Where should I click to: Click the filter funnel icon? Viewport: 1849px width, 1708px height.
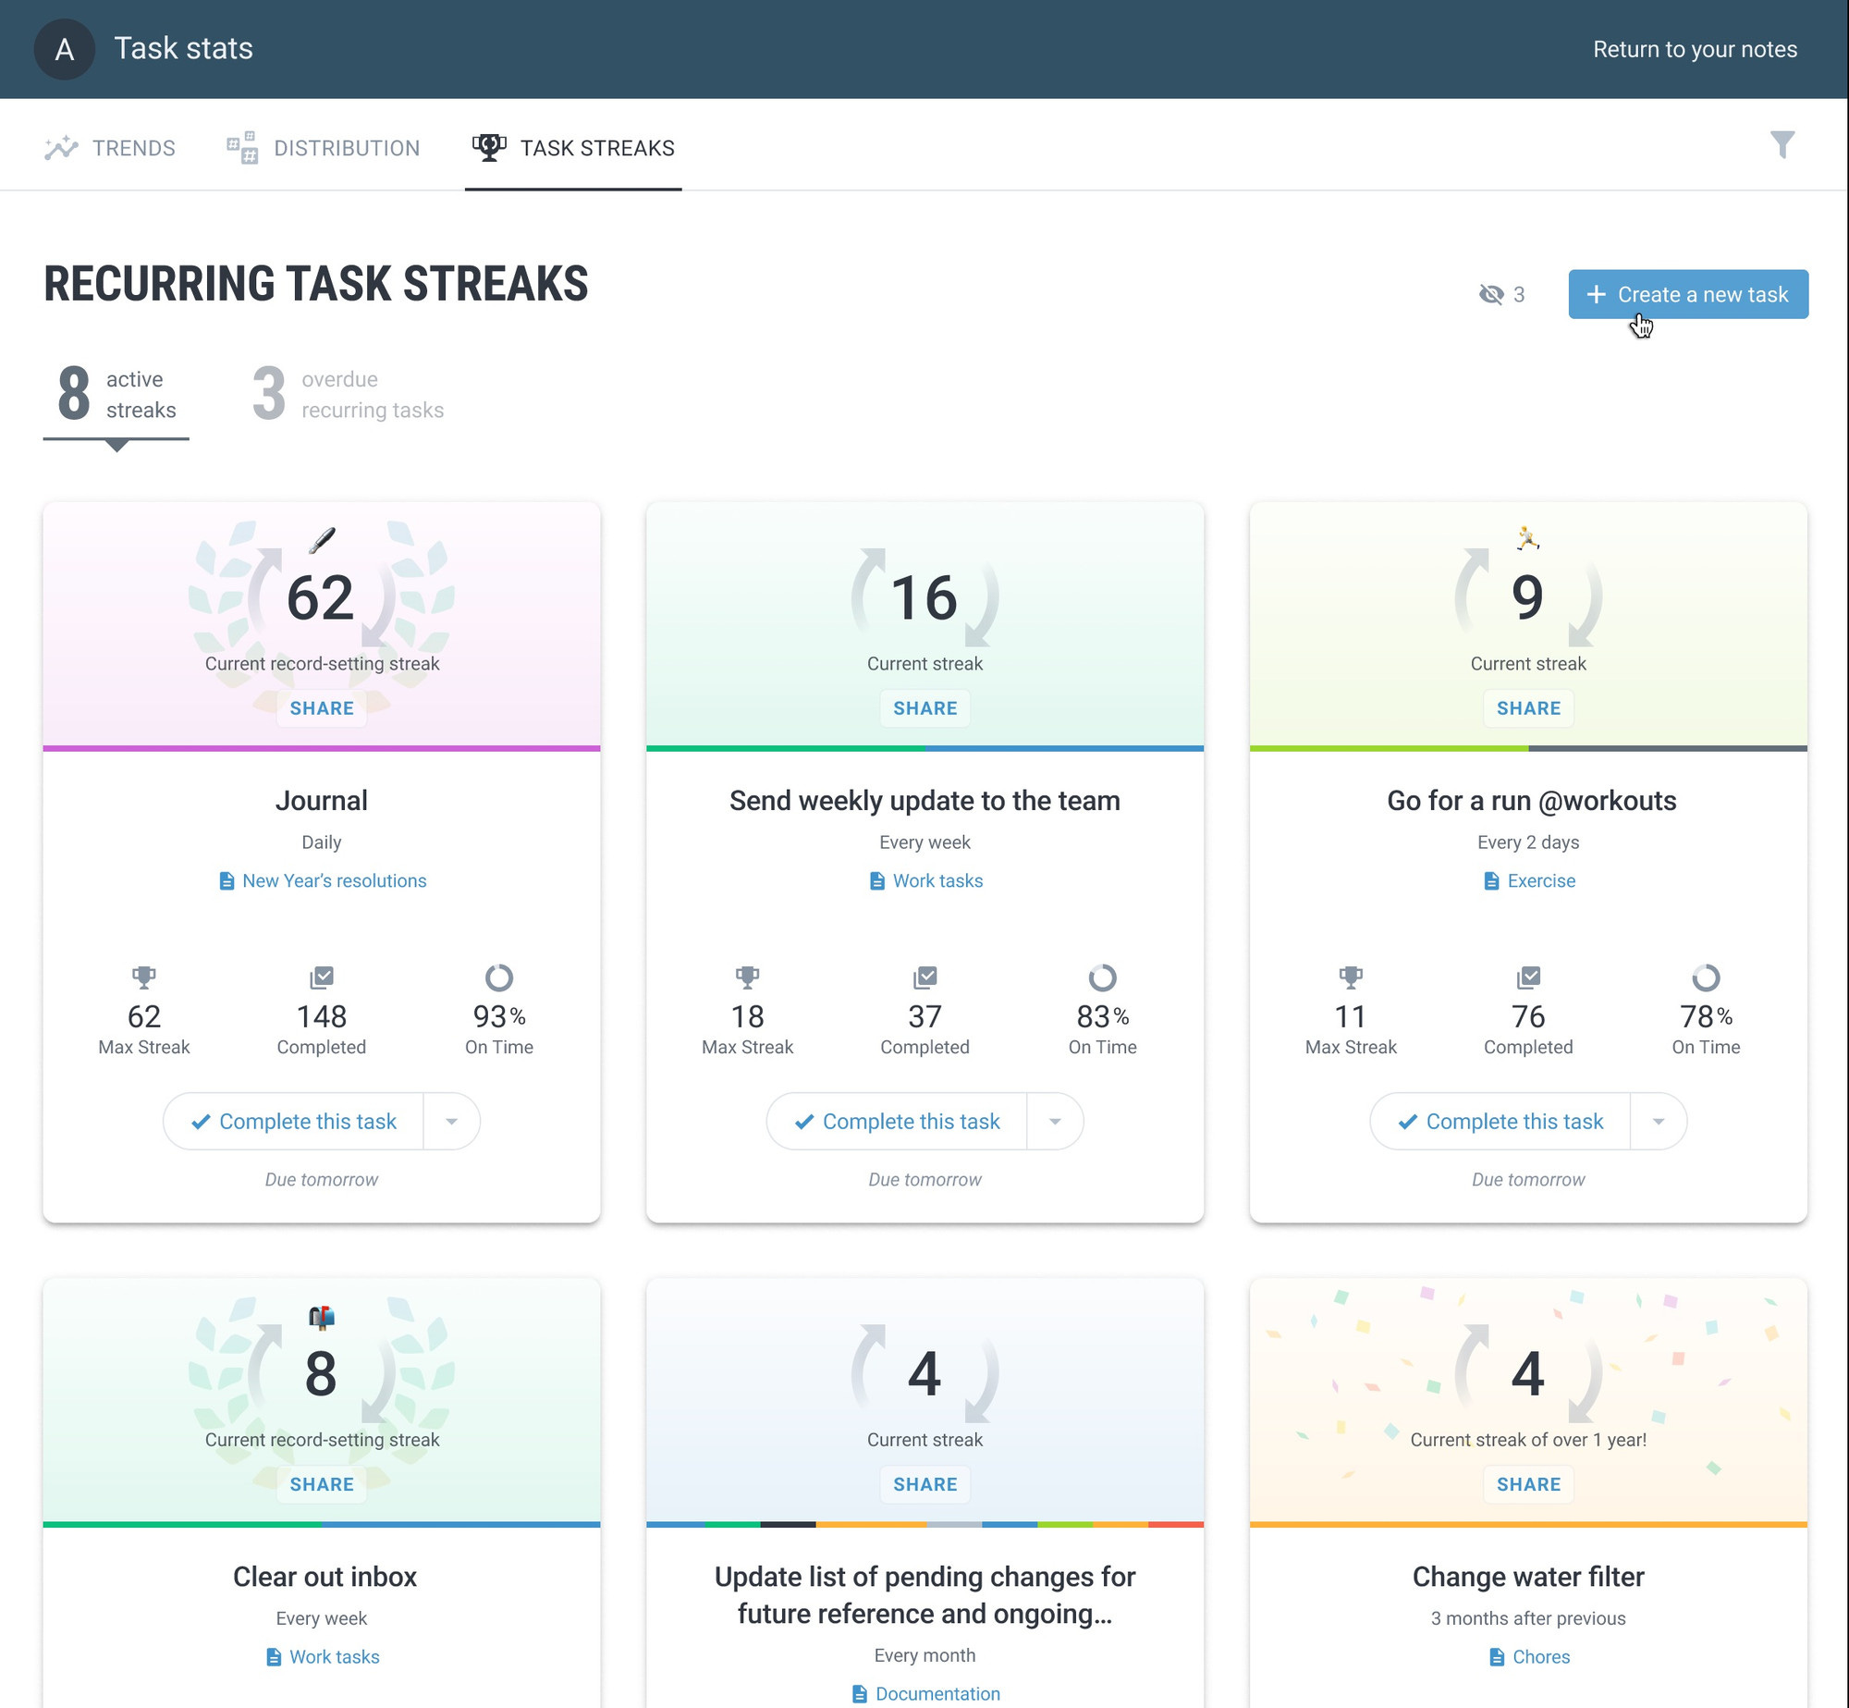1782,145
